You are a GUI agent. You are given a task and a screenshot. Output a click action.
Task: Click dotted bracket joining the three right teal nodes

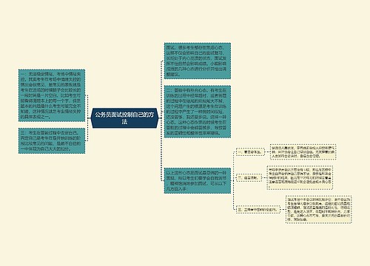161,120
